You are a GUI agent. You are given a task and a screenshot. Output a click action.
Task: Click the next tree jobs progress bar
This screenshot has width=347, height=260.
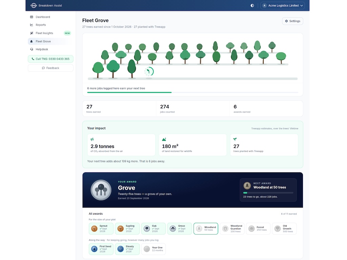click(192, 92)
